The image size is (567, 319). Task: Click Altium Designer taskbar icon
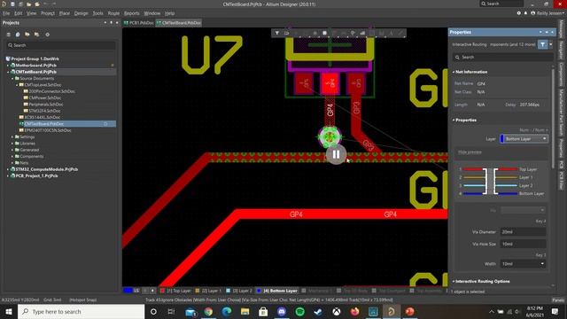(392, 311)
